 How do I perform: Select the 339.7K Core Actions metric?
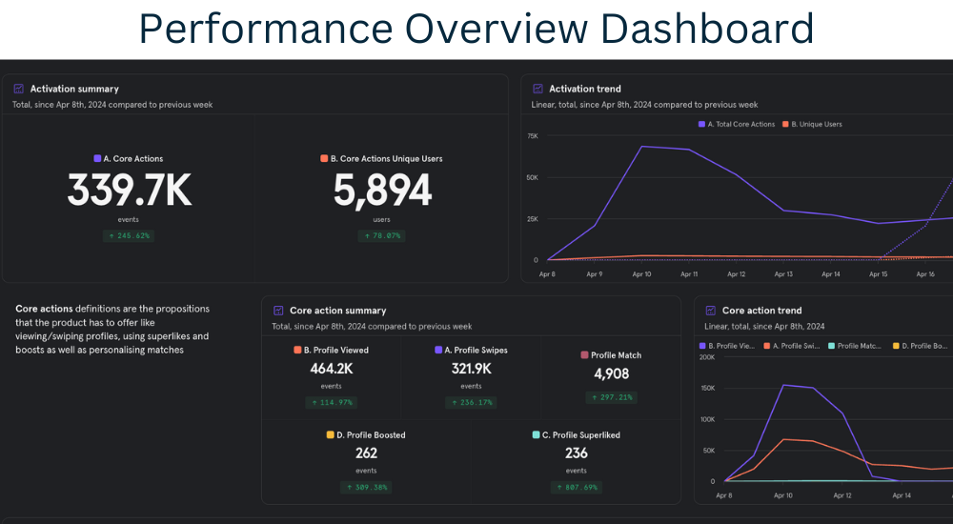pyautogui.click(x=129, y=191)
